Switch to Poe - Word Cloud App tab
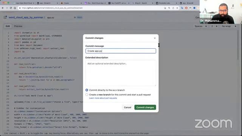This screenshot has height=136, width=242. pos(95,3)
